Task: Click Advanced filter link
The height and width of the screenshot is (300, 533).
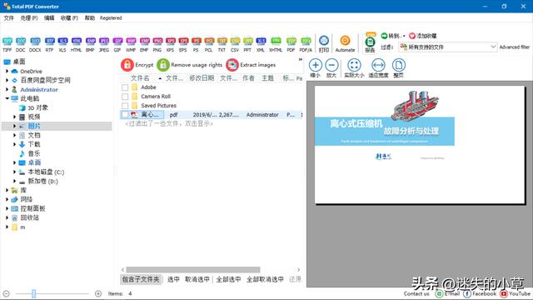Action: click(x=515, y=47)
